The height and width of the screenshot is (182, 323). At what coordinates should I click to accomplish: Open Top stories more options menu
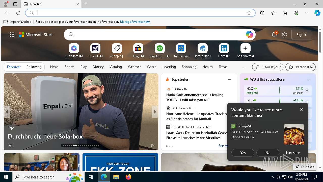click(x=229, y=79)
